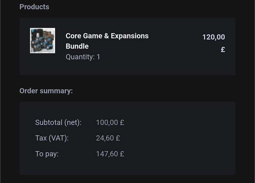Click the product thumbnail image
The image size is (255, 183).
[42, 40]
